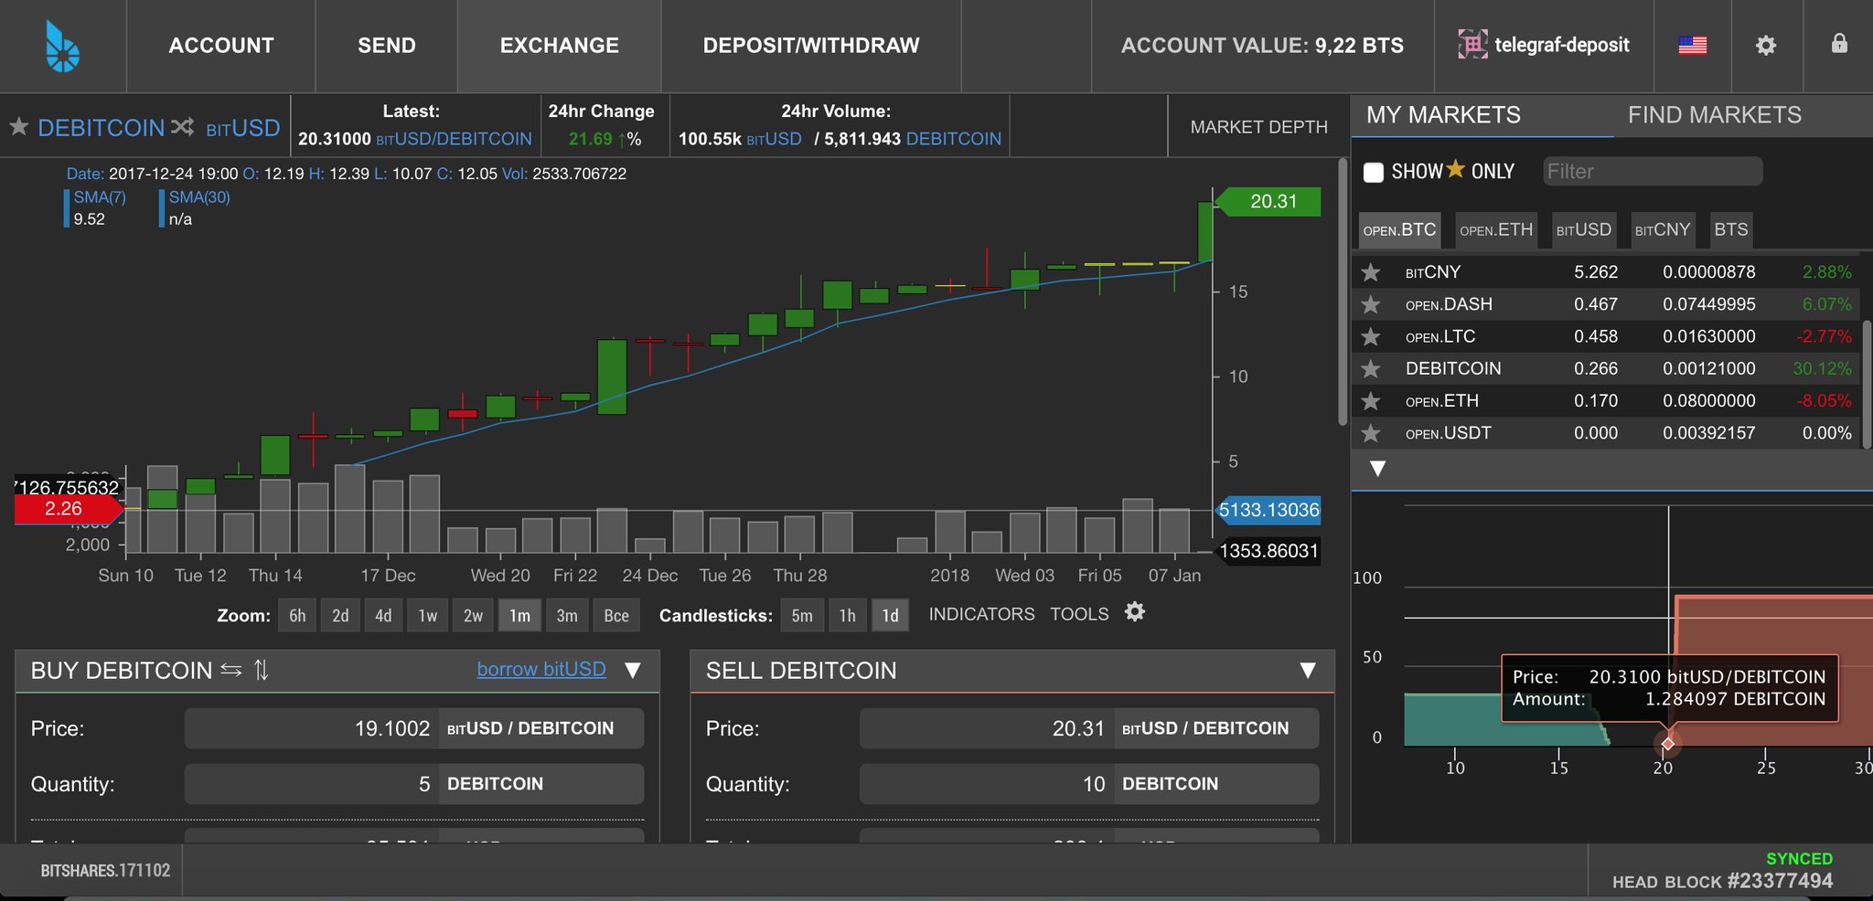Edit the Buy quantity field
Screen dimensions: 1873x901
(312, 784)
